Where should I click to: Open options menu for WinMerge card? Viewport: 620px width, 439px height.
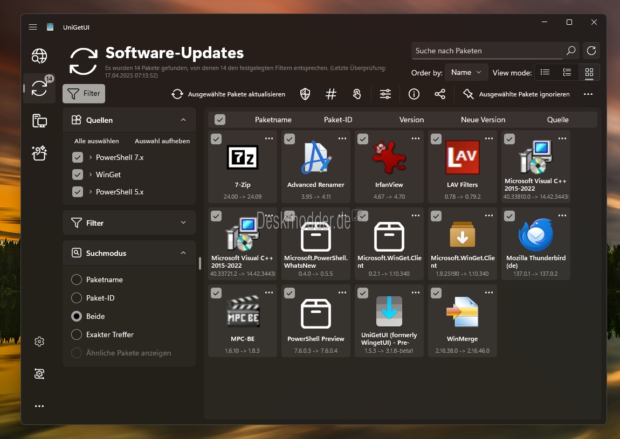489,293
